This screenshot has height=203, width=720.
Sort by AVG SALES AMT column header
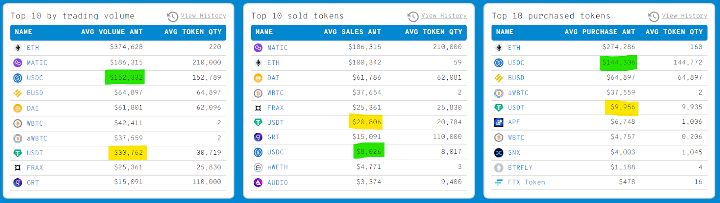click(352, 32)
